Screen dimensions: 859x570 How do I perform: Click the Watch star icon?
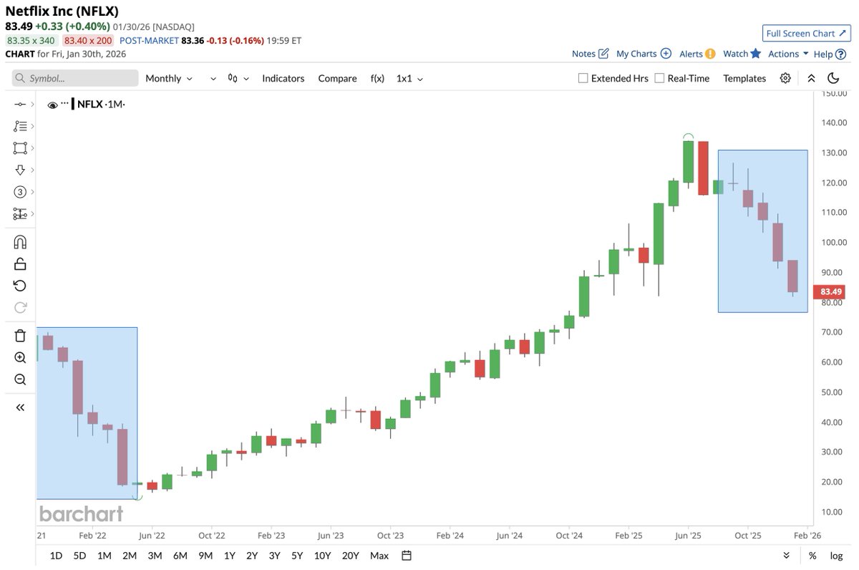tap(755, 53)
